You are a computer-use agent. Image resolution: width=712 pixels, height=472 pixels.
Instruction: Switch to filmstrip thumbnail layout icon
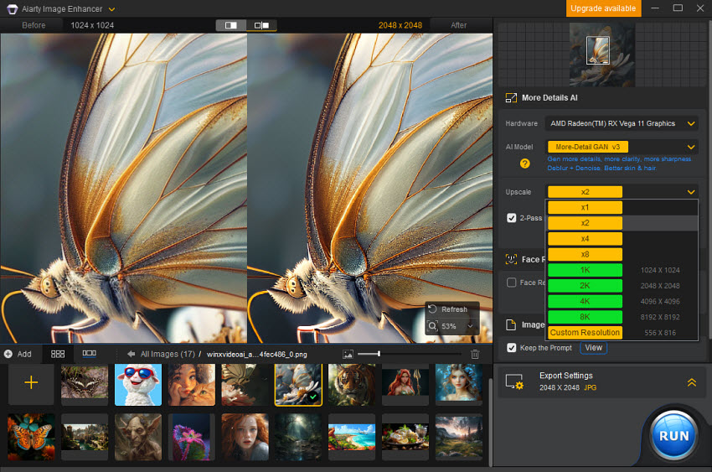click(89, 354)
